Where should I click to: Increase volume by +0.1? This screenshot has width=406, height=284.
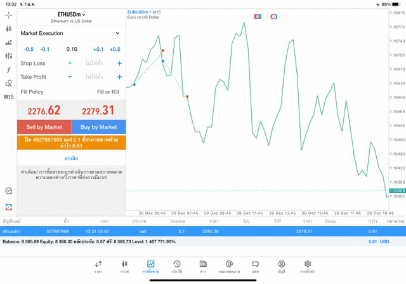pyautogui.click(x=98, y=49)
